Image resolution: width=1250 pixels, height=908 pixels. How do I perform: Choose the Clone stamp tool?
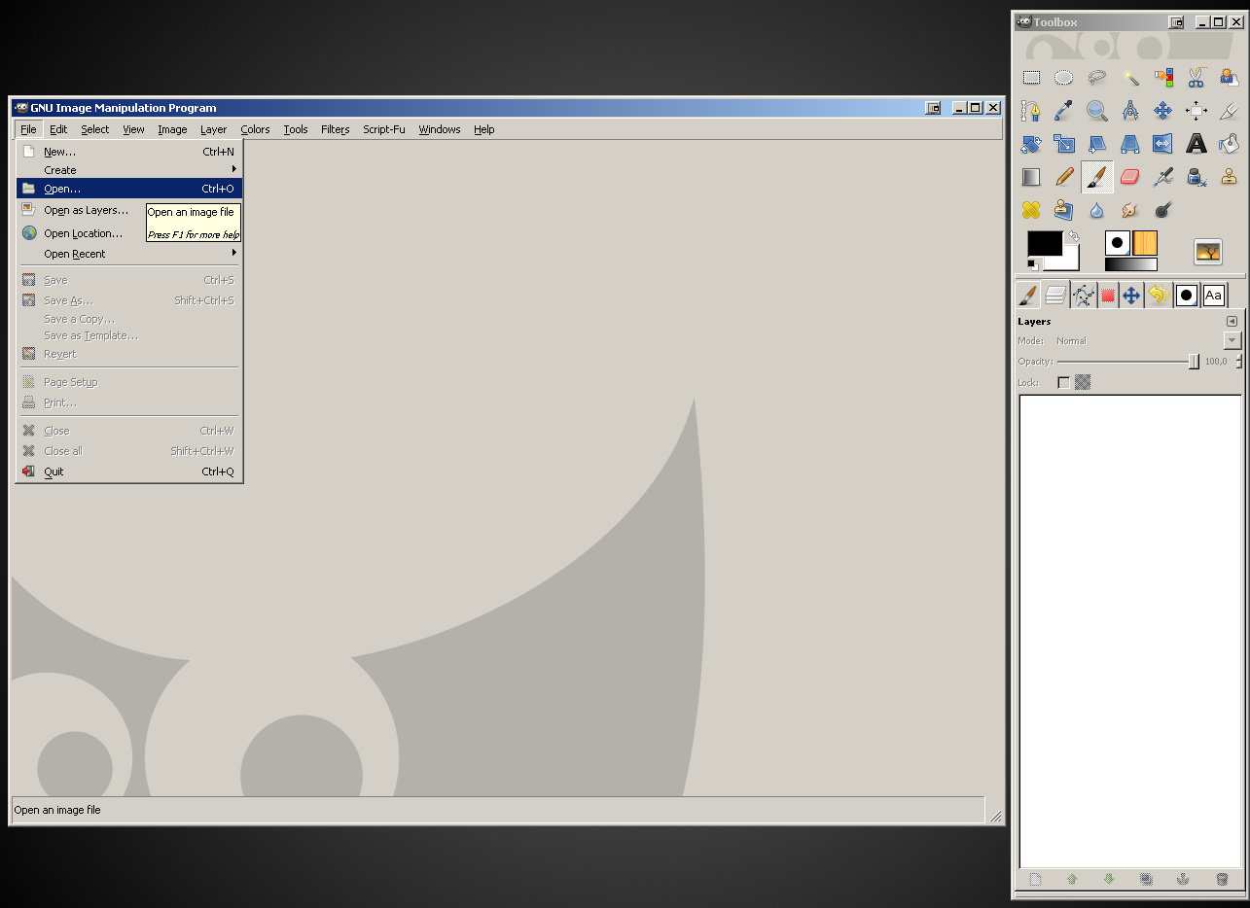1229,177
